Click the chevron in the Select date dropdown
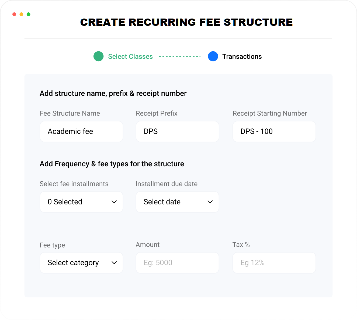 (x=210, y=202)
